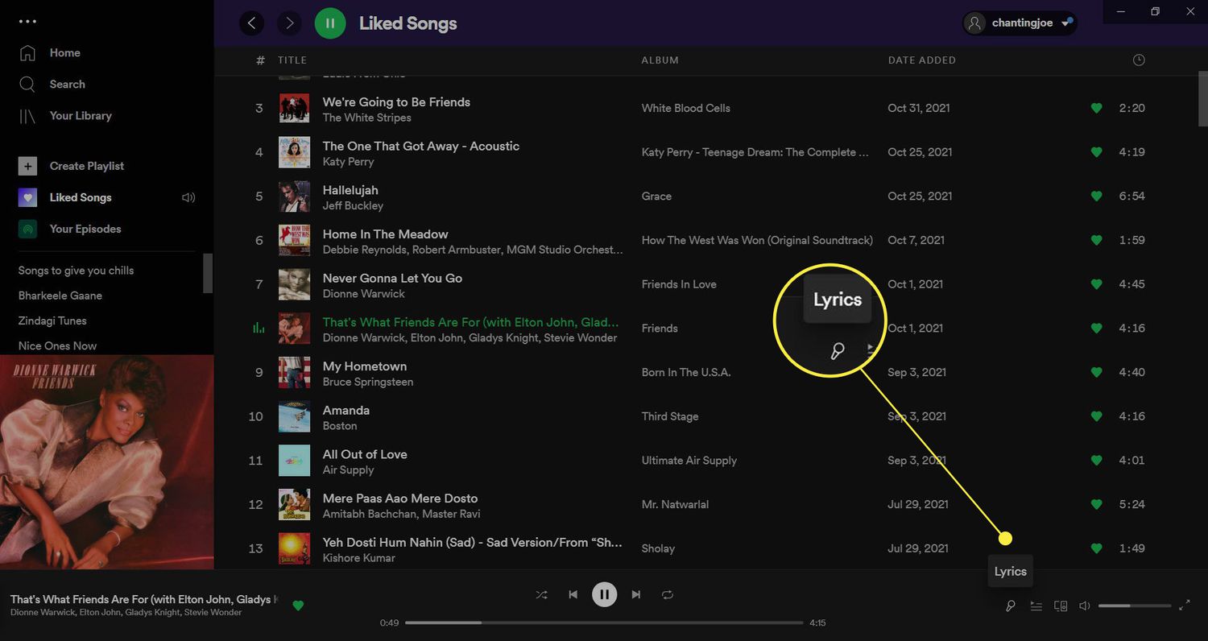Image resolution: width=1208 pixels, height=641 pixels.
Task: Select Yeh Dosti Hum Nahin track title
Action: tap(472, 543)
